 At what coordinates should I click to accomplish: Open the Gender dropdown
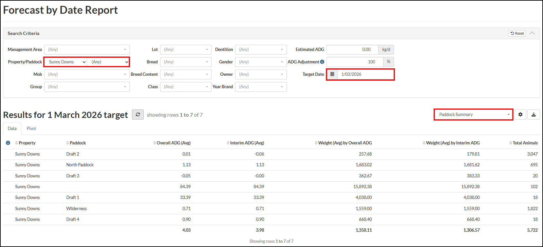tap(261, 62)
